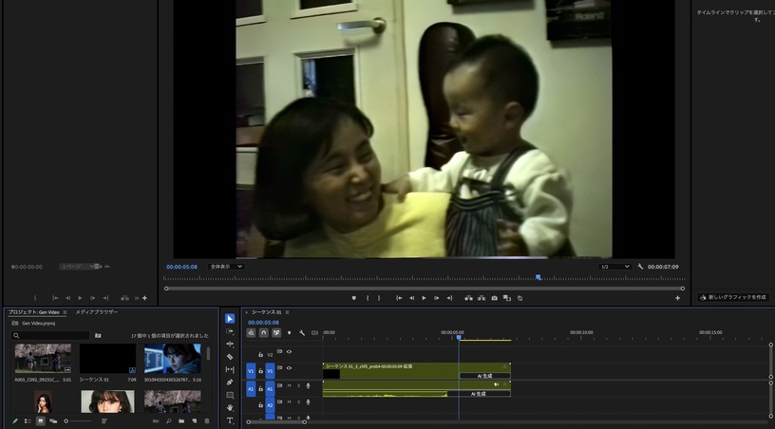Select the Track Select Forward tool
775x429 pixels.
[230, 331]
